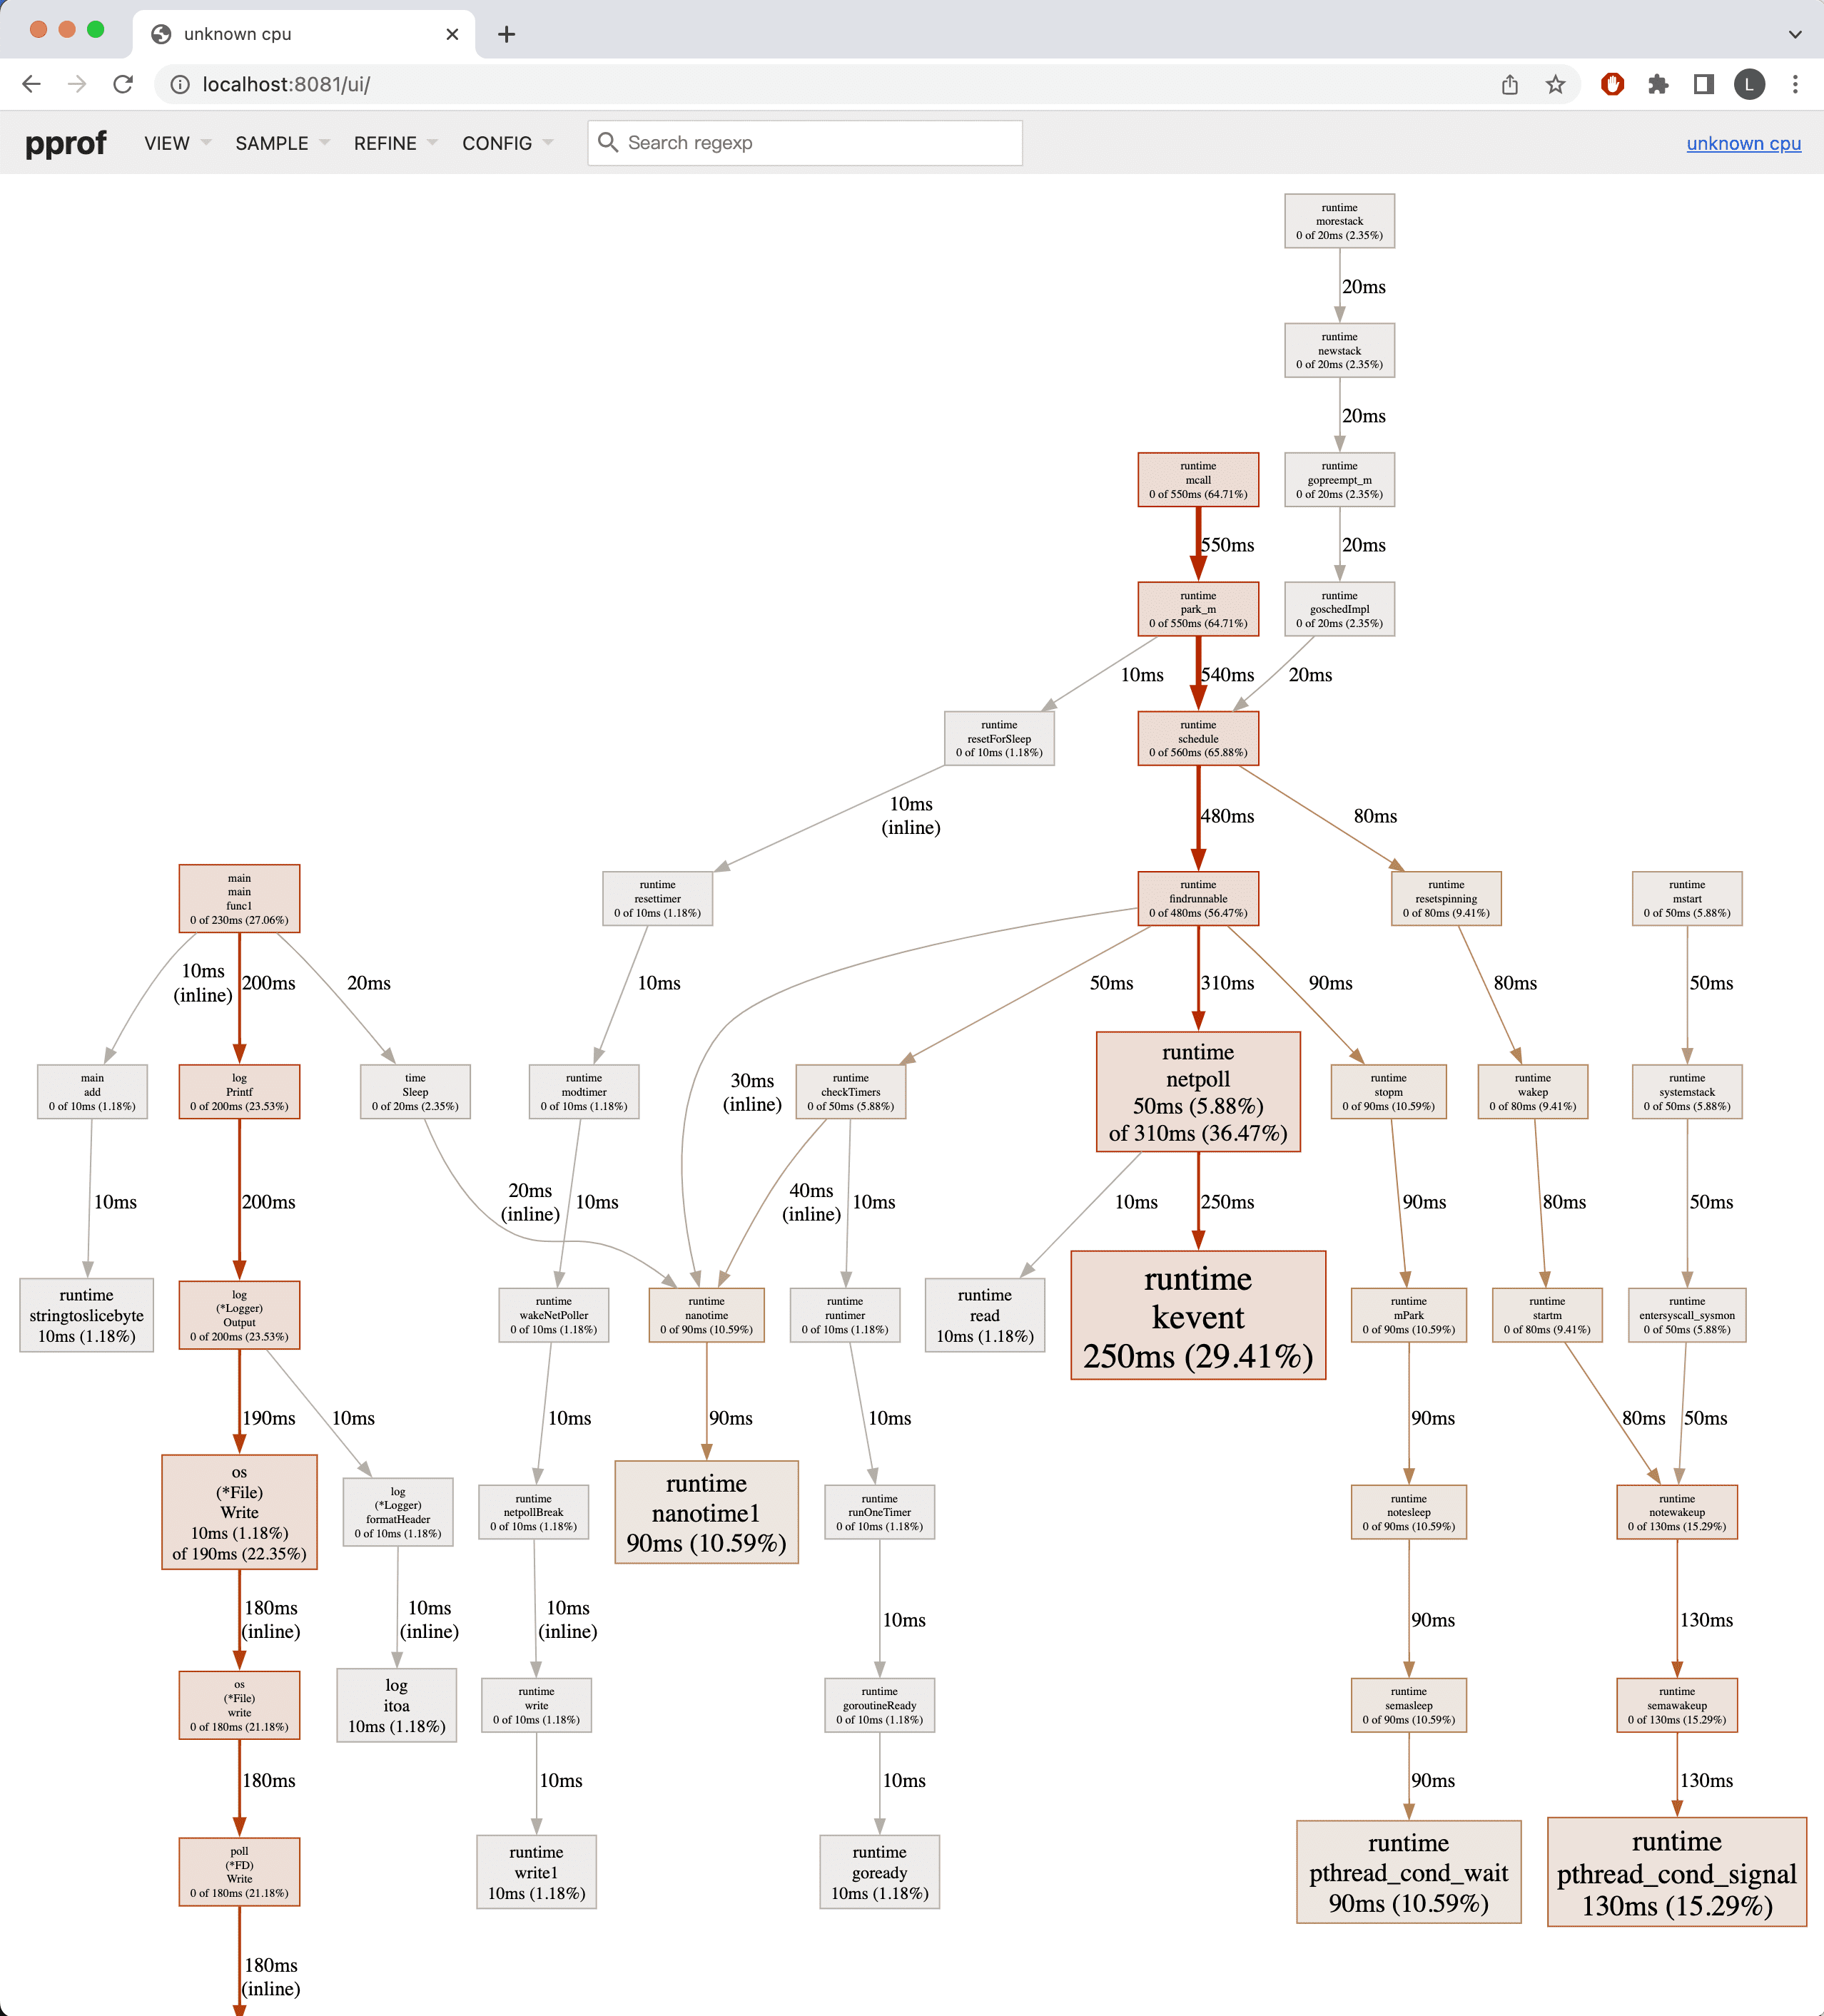This screenshot has height=2016, width=1824.
Task: Open a new tab with the plus icon
Action: pyautogui.click(x=505, y=33)
